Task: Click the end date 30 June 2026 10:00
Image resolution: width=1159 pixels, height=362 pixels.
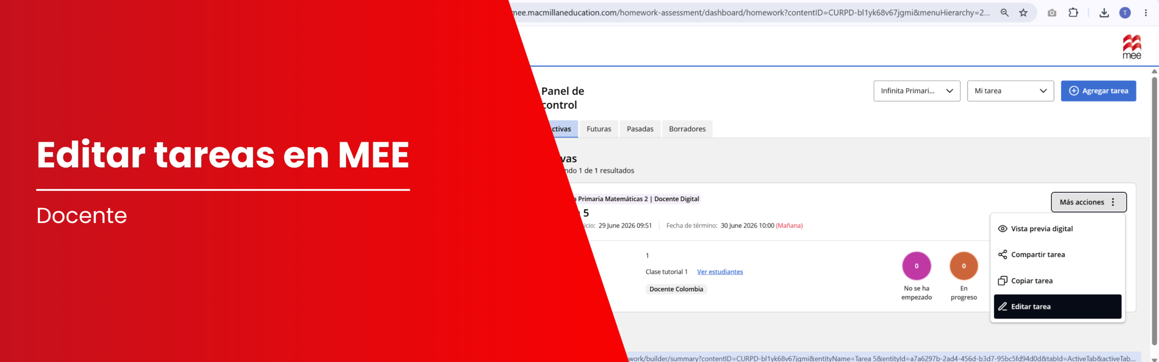Action: tap(747, 226)
